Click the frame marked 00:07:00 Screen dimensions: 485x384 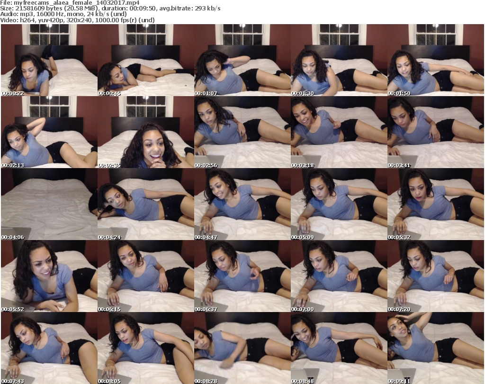pyautogui.click(x=339, y=276)
